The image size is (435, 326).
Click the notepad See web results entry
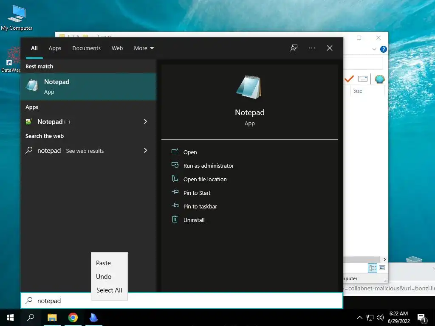point(88,151)
